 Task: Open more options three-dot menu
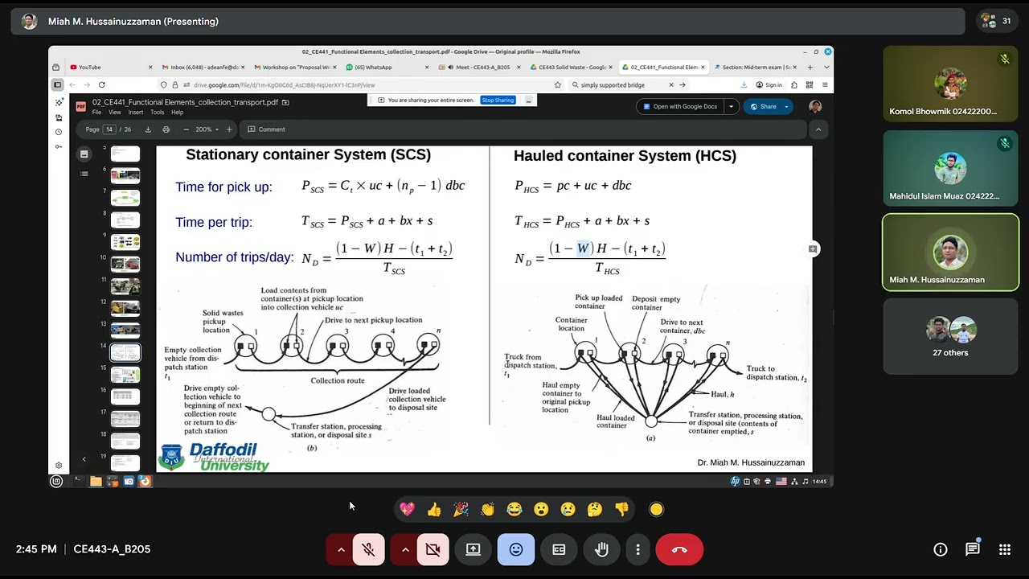(637, 549)
